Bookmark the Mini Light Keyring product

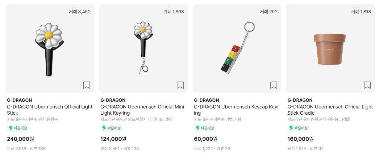tap(180, 85)
